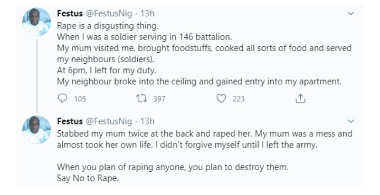Expand options chevron on second tweet
The height and width of the screenshot is (195, 380).
click(x=351, y=121)
